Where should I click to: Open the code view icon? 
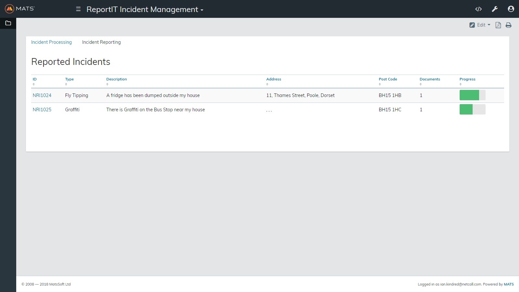478,9
